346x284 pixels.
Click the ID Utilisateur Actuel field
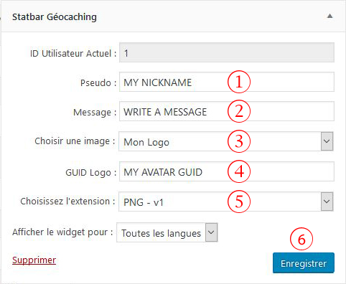227,52
